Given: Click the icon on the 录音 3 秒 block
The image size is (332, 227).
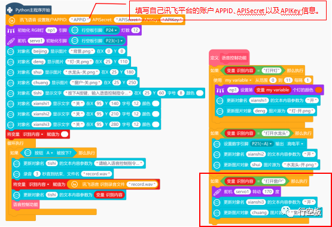Looking at the screenshot, I should click(17, 174).
